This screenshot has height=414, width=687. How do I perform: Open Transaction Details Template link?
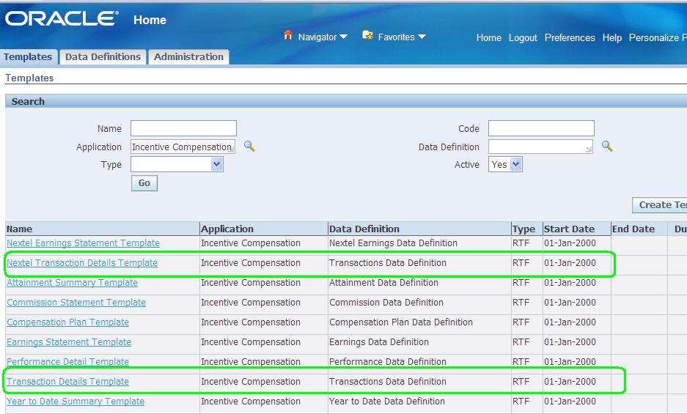68,382
